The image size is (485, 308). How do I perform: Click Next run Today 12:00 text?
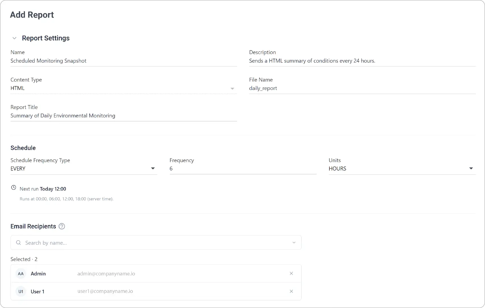point(43,189)
